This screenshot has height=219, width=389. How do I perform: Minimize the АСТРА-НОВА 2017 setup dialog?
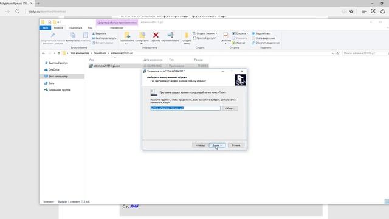tap(222, 71)
